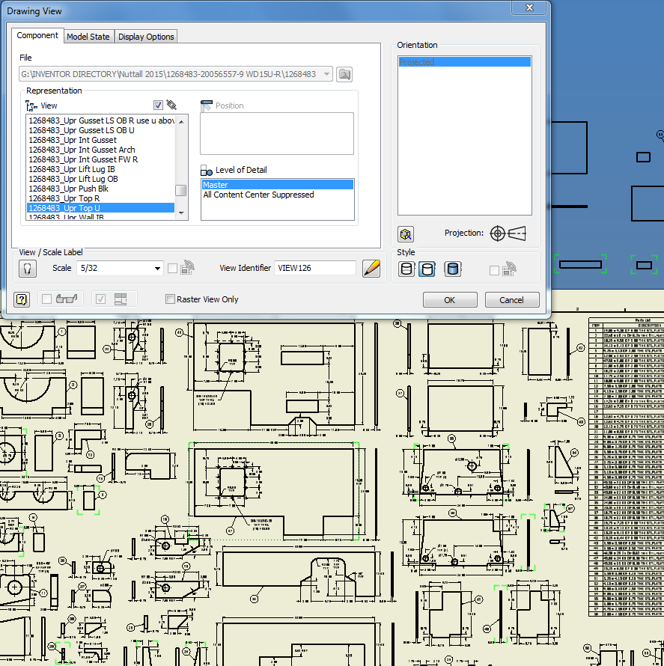The width and height of the screenshot is (664, 666).
Task: Open the view label editor pencil icon
Action: coord(372,268)
